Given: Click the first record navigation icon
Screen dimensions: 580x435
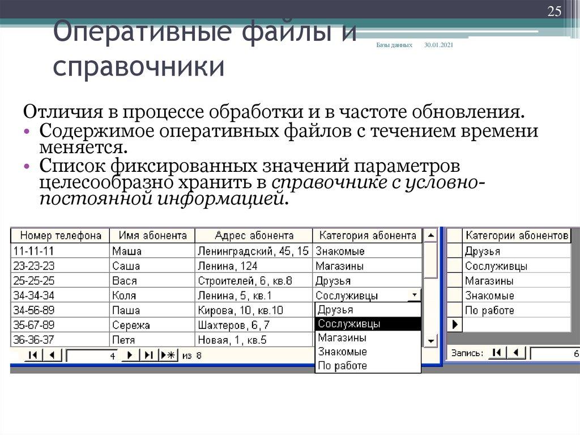Looking at the screenshot, I should 33,354.
